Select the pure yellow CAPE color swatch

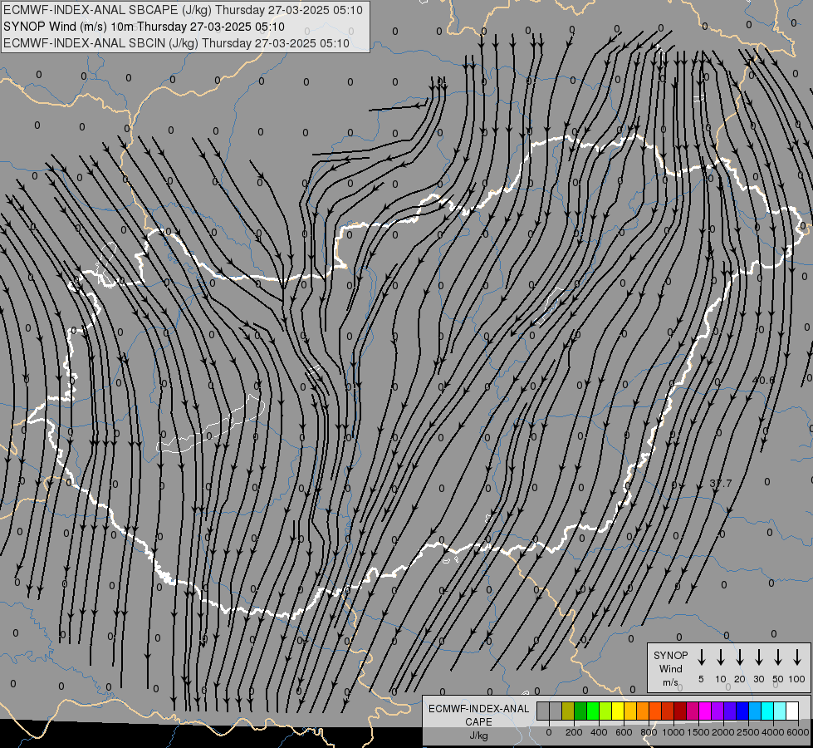(618, 711)
